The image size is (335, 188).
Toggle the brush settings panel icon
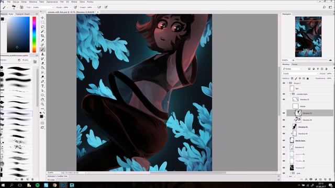tap(21, 7)
